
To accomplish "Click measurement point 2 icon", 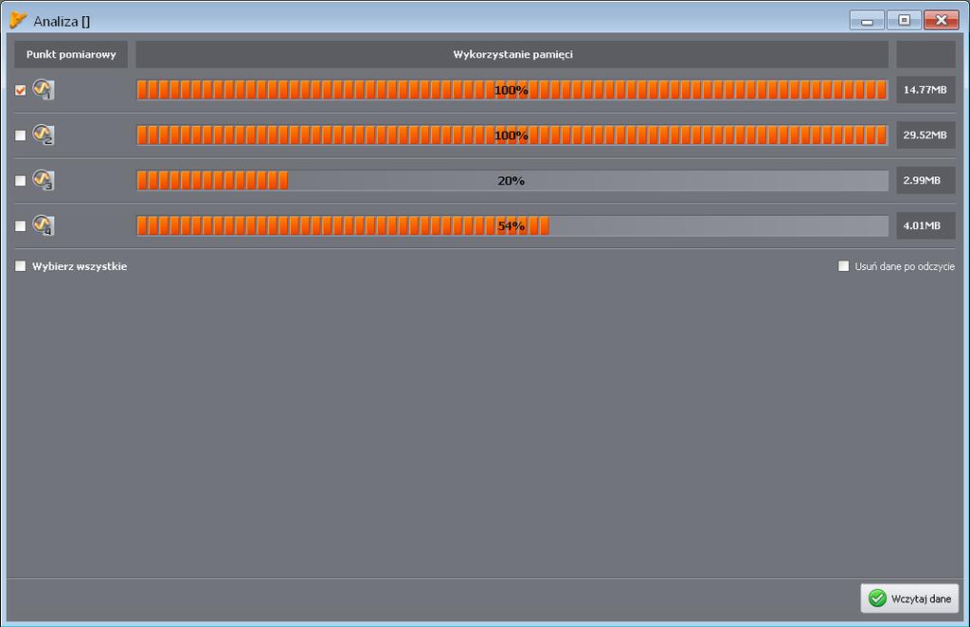I will [x=44, y=134].
